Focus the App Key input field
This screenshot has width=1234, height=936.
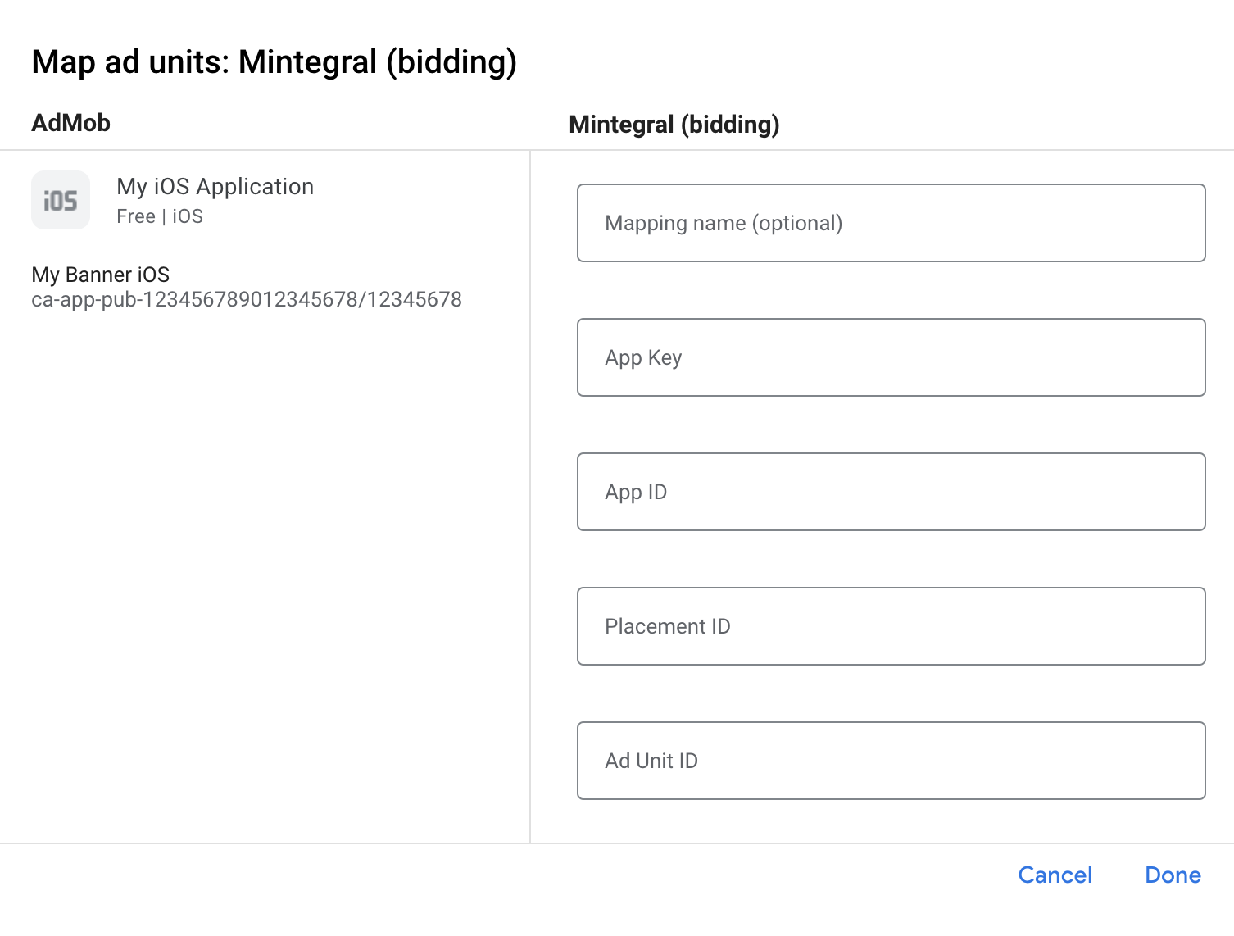(x=891, y=357)
